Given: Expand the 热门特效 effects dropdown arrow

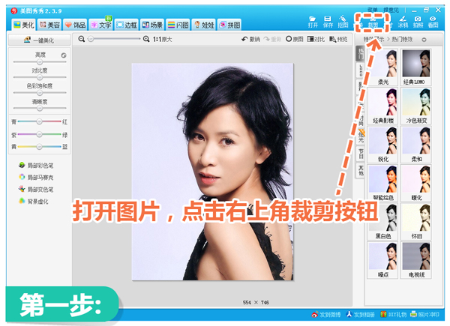Looking at the screenshot, I should 424,39.
